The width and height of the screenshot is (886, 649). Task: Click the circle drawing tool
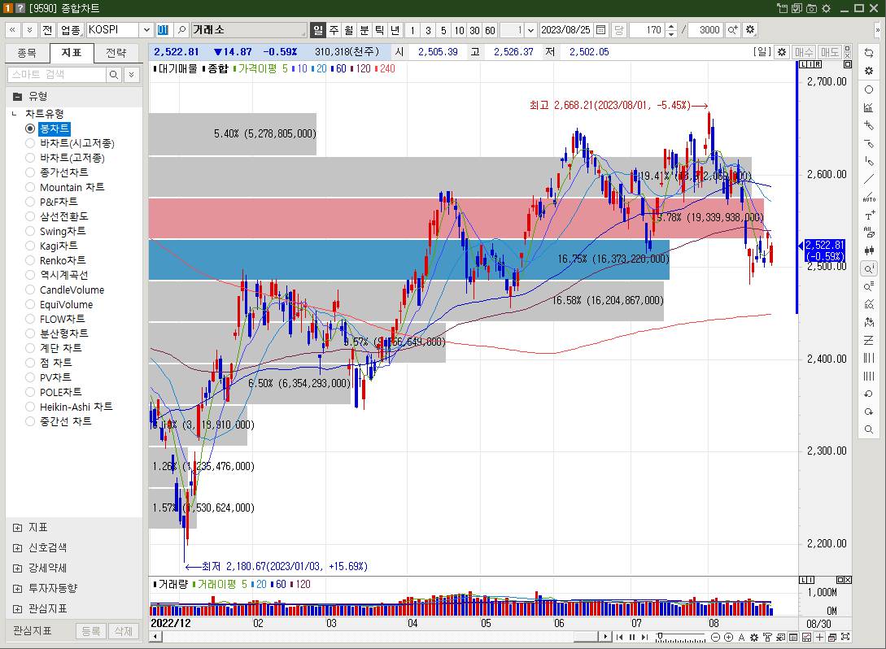pyautogui.click(x=868, y=89)
